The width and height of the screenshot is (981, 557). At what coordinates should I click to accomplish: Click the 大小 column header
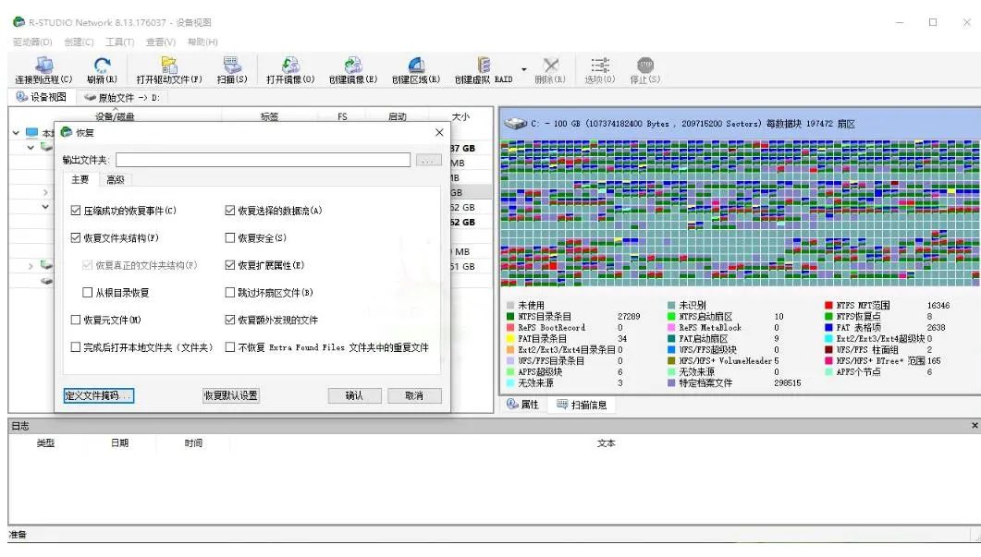pos(460,116)
